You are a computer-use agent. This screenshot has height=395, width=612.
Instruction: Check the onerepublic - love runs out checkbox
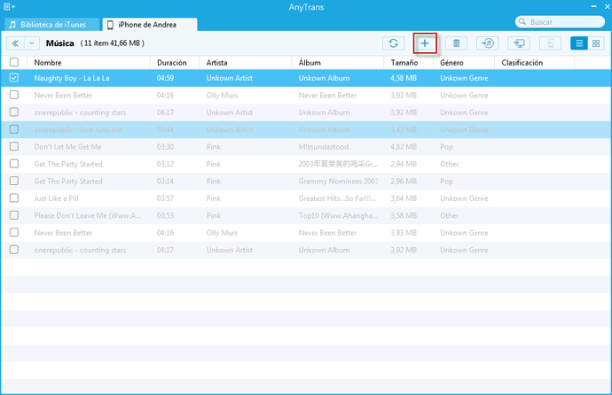tap(14, 129)
